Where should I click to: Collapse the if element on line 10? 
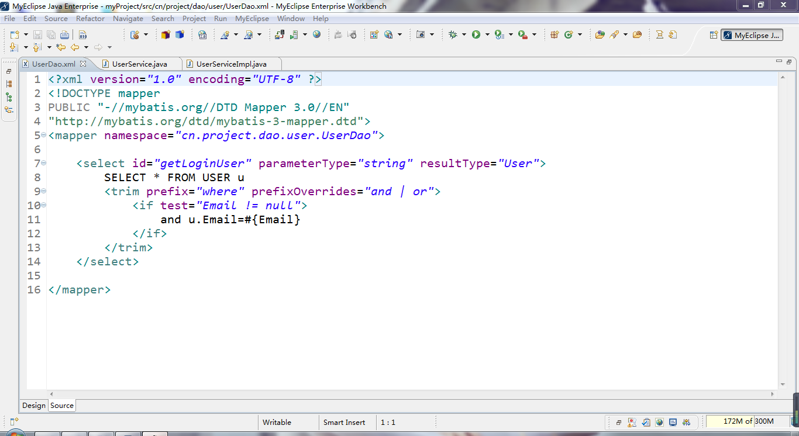click(44, 205)
